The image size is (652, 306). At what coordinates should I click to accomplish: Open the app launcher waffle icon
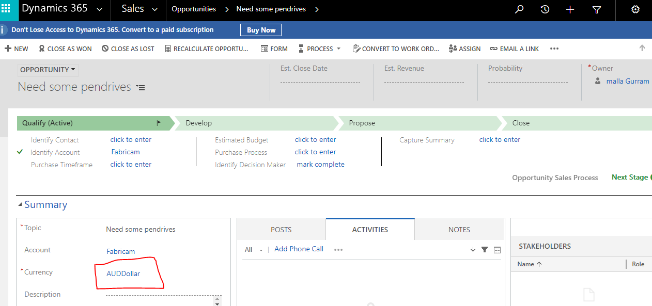point(6,9)
